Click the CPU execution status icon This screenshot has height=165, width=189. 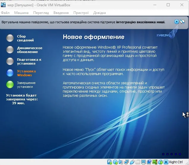pos(155,162)
